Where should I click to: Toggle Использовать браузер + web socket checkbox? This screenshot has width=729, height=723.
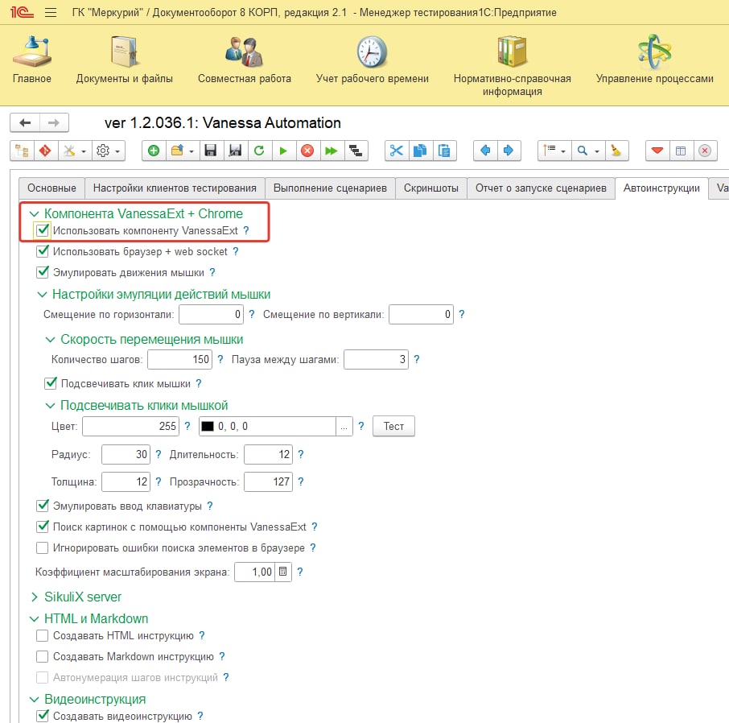coord(43,251)
